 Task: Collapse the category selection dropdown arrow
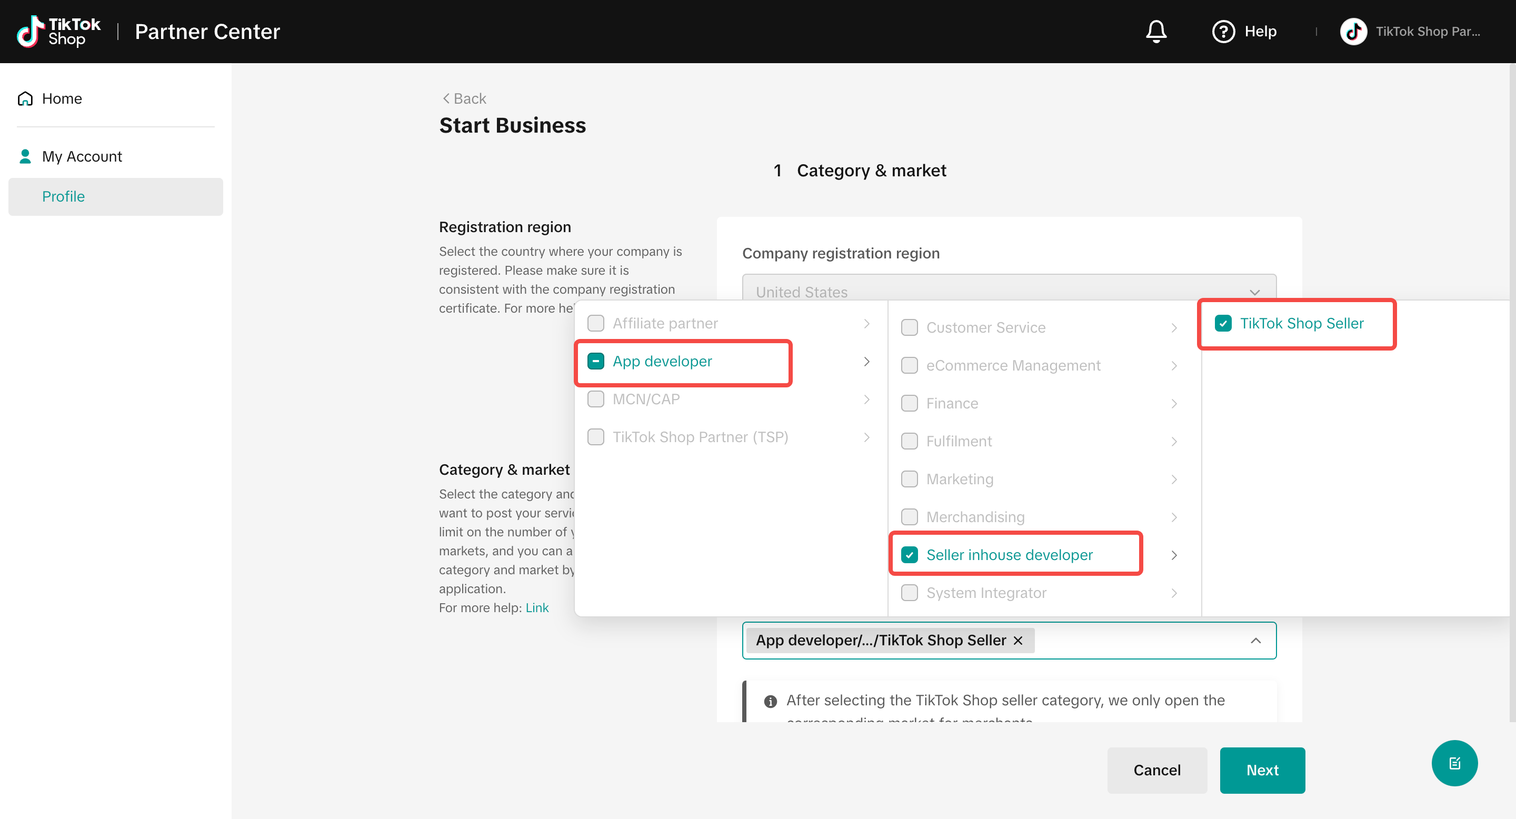[1256, 640]
